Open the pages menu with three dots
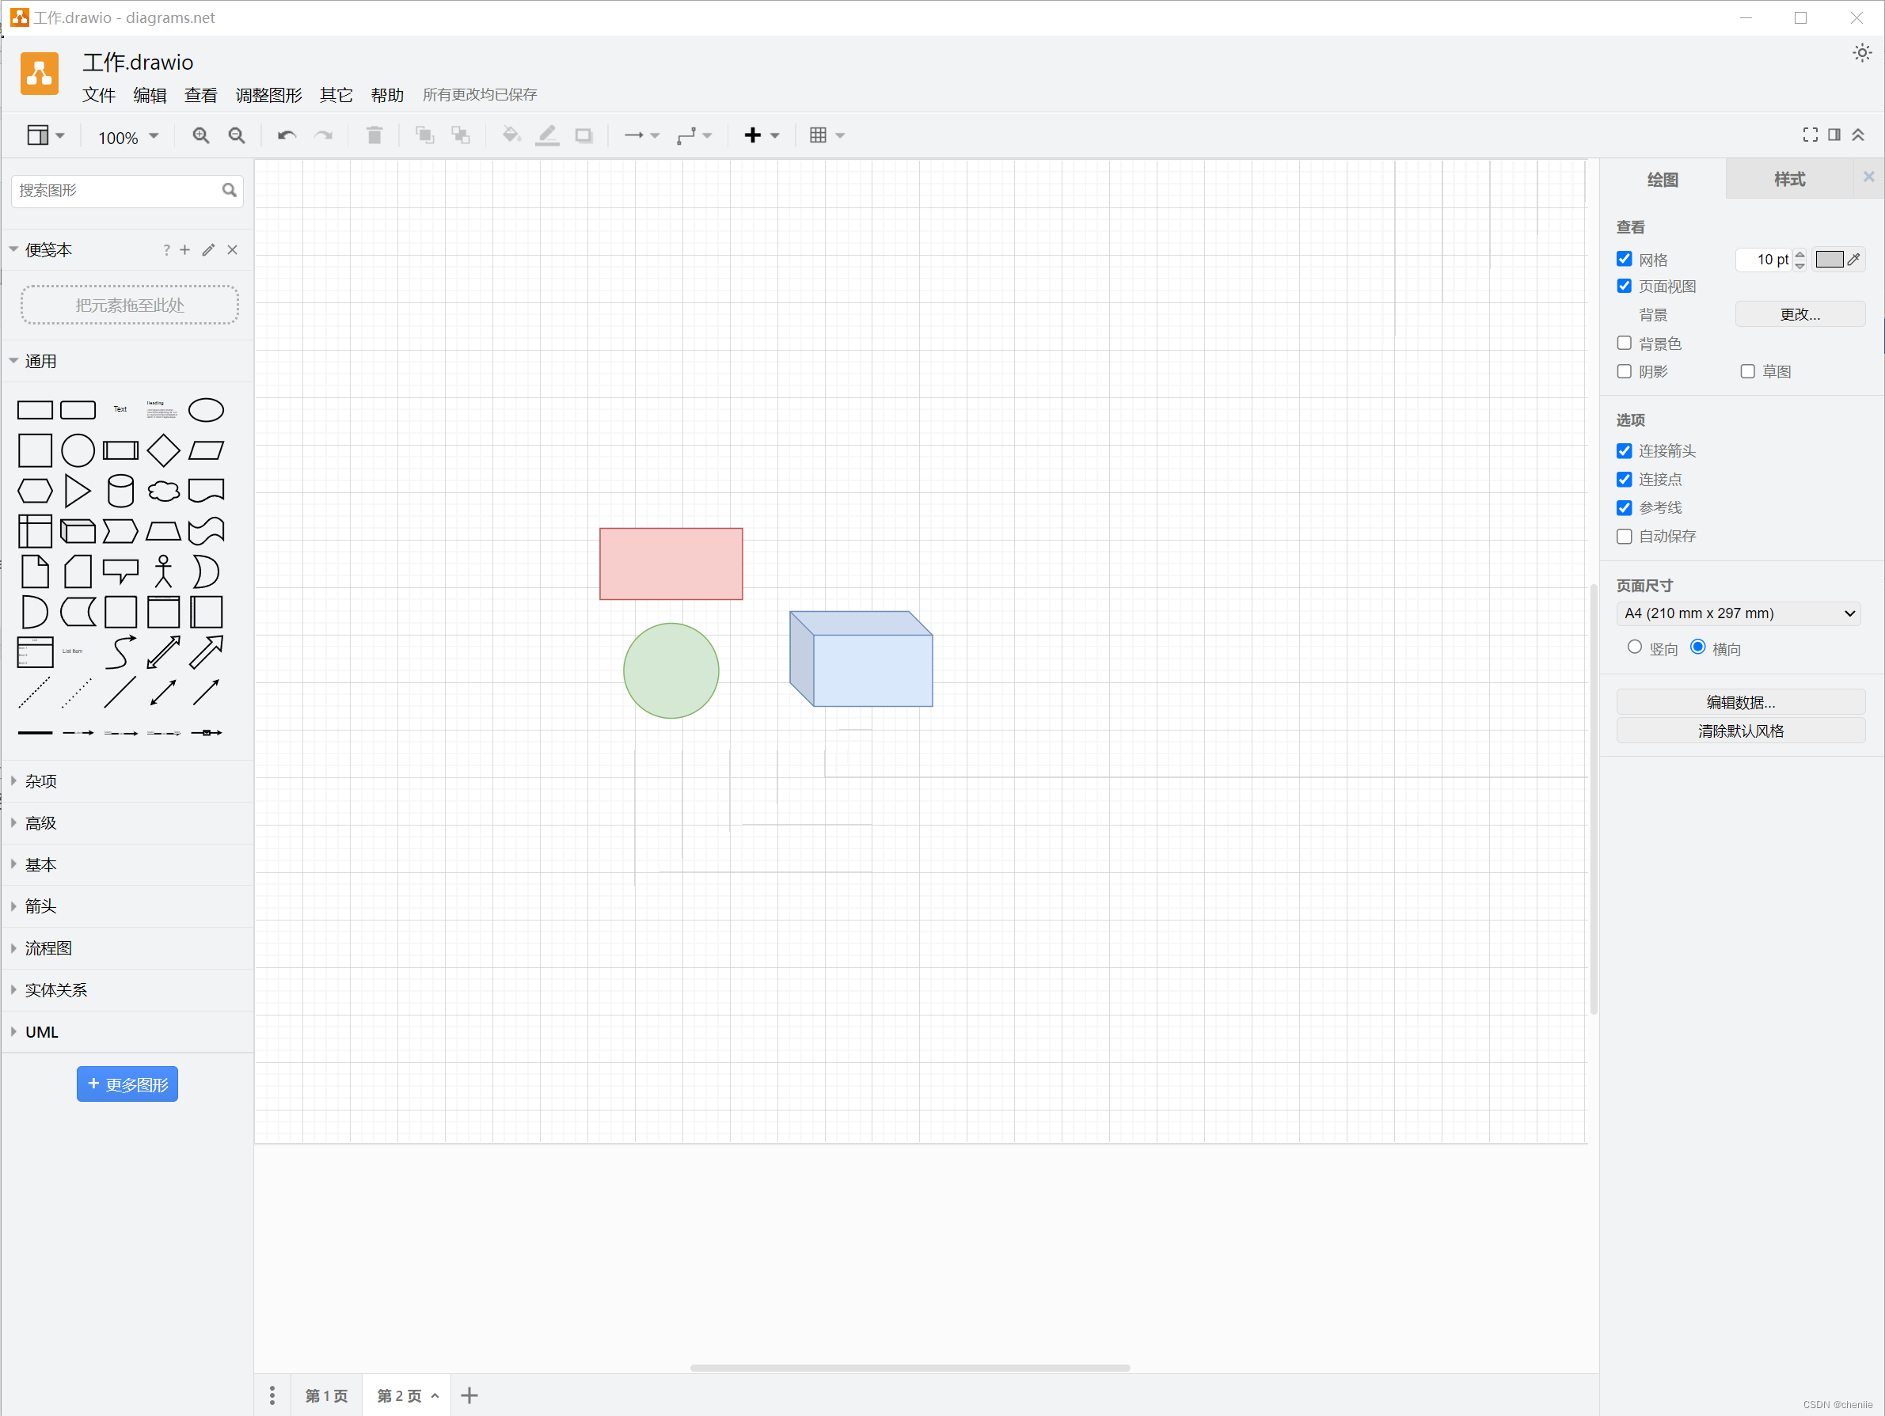 272,1395
